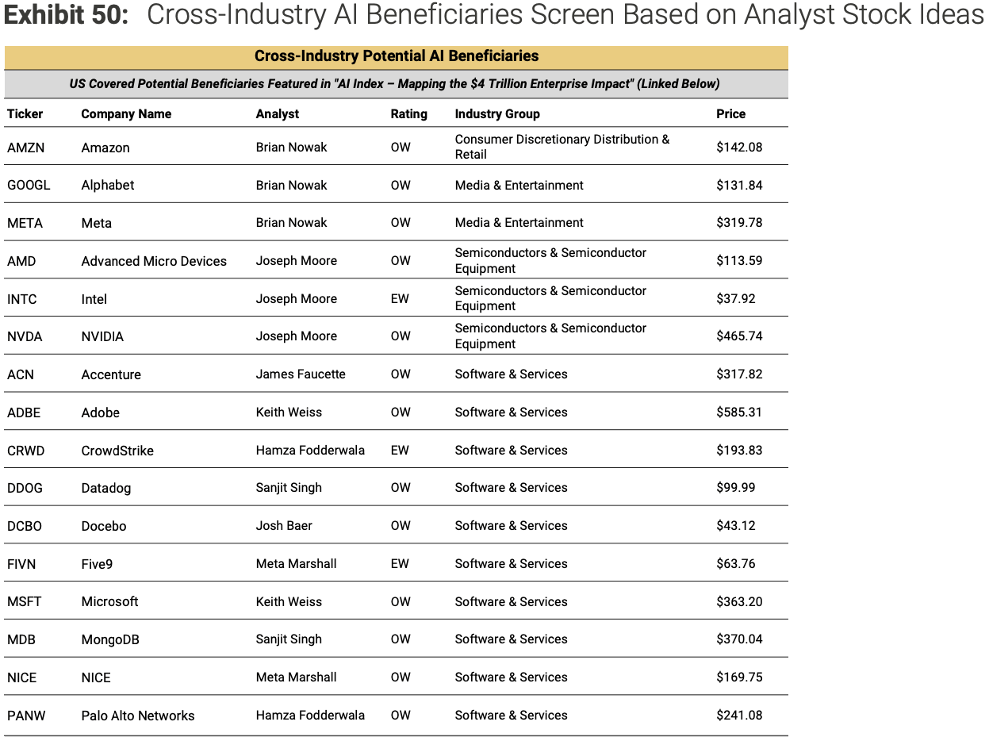Click the NVDA ticker symbol

pyautogui.click(x=25, y=336)
